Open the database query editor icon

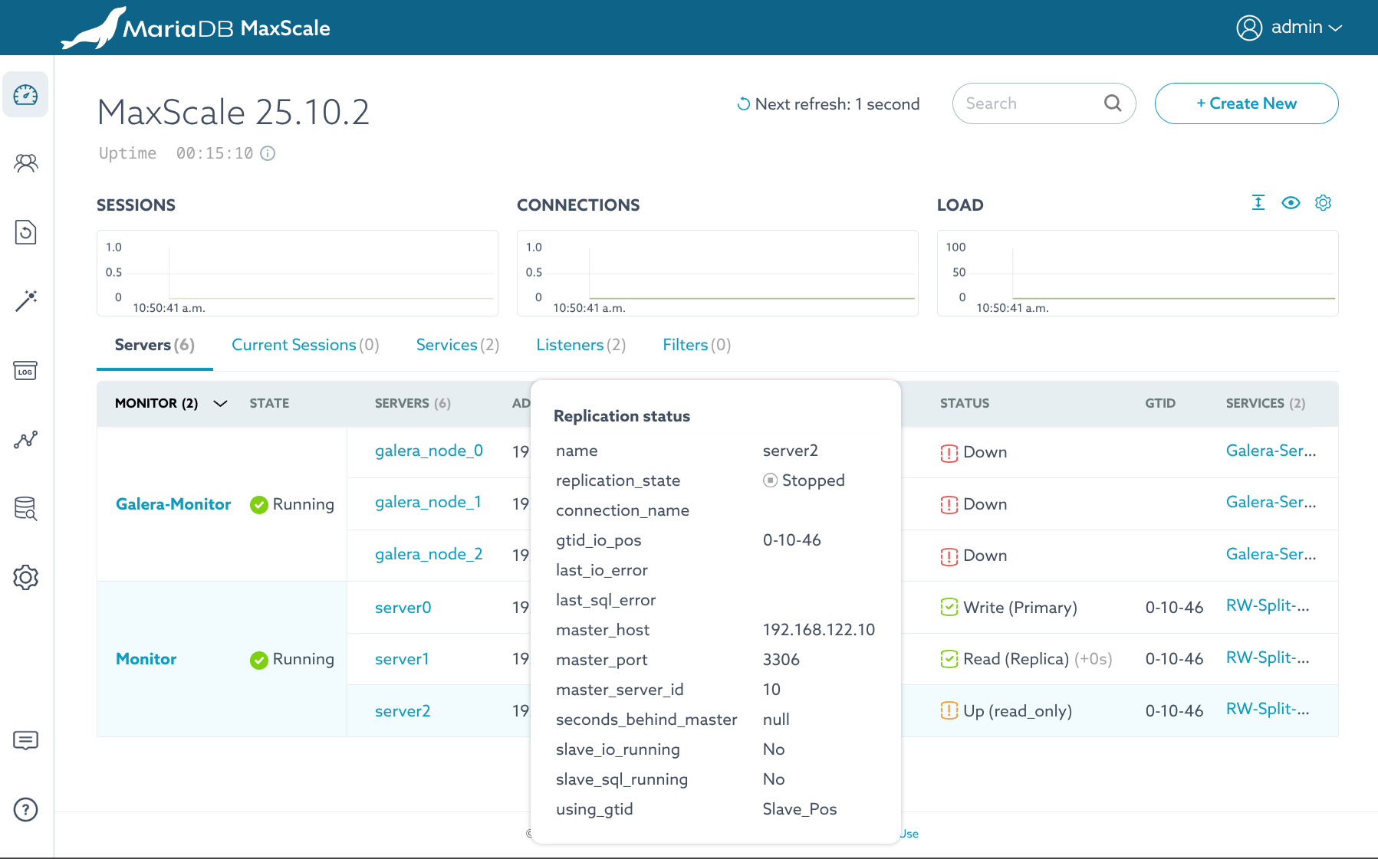tap(25, 509)
